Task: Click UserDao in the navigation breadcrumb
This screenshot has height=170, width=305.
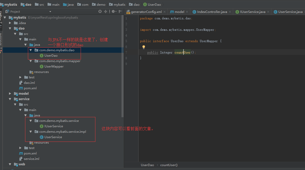Action: coord(152,4)
